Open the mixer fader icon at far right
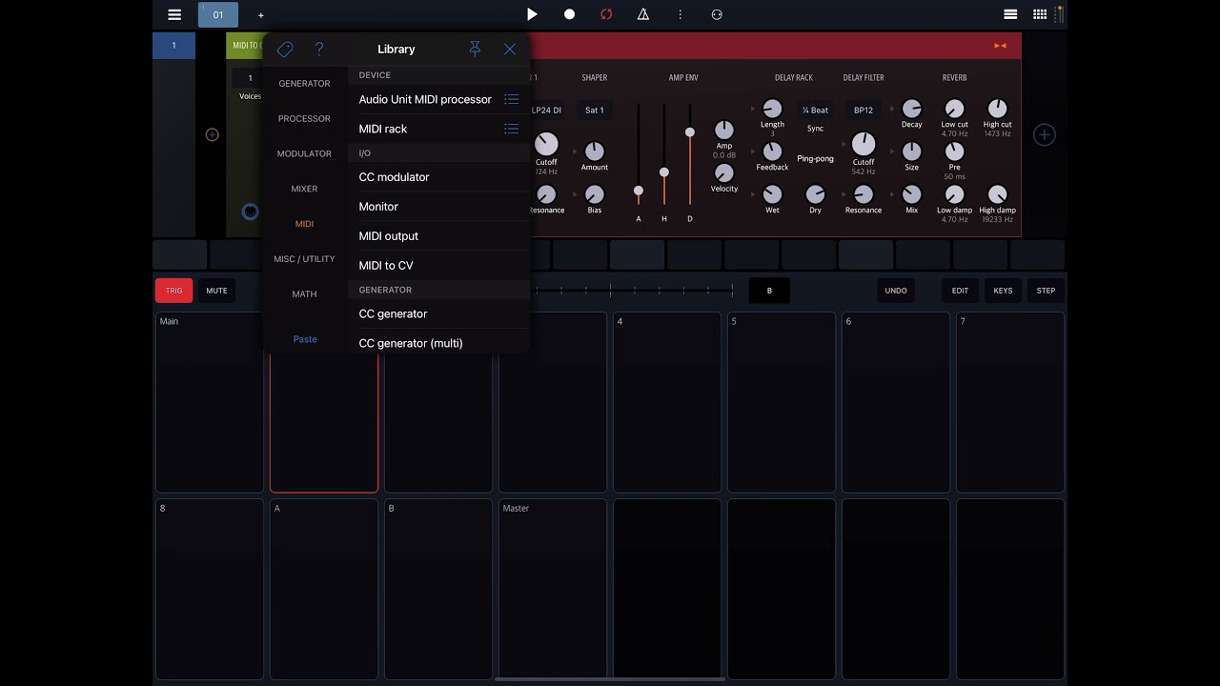 1059,14
